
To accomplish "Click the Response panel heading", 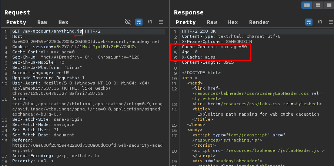I will (x=188, y=12).
